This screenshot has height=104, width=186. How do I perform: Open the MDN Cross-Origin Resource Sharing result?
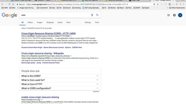49,34
